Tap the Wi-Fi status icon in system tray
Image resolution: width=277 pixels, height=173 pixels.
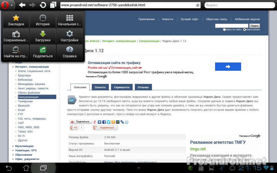(x=266, y=168)
